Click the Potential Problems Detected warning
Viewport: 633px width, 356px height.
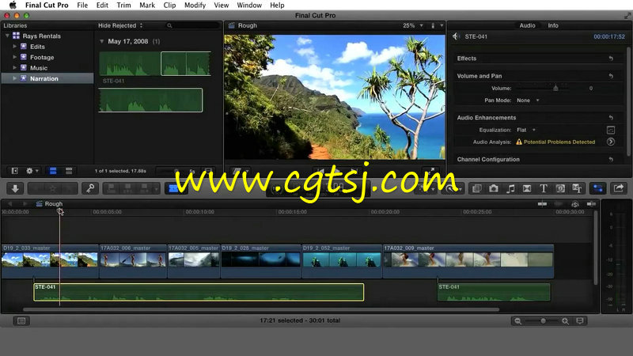555,142
